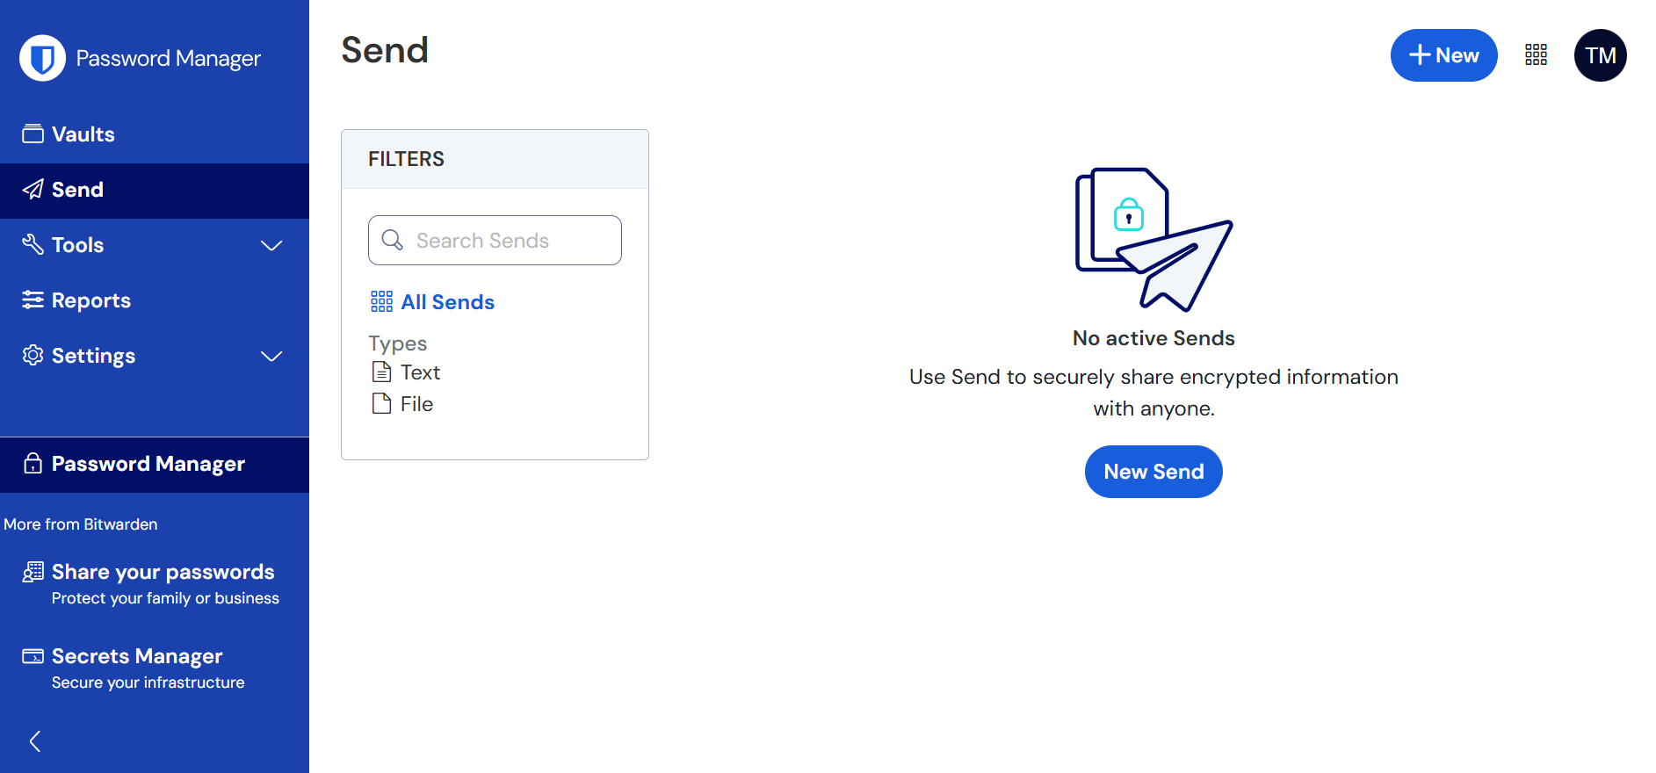Go to Password Manager product item
This screenshot has width=1656, height=773.
tap(148, 464)
